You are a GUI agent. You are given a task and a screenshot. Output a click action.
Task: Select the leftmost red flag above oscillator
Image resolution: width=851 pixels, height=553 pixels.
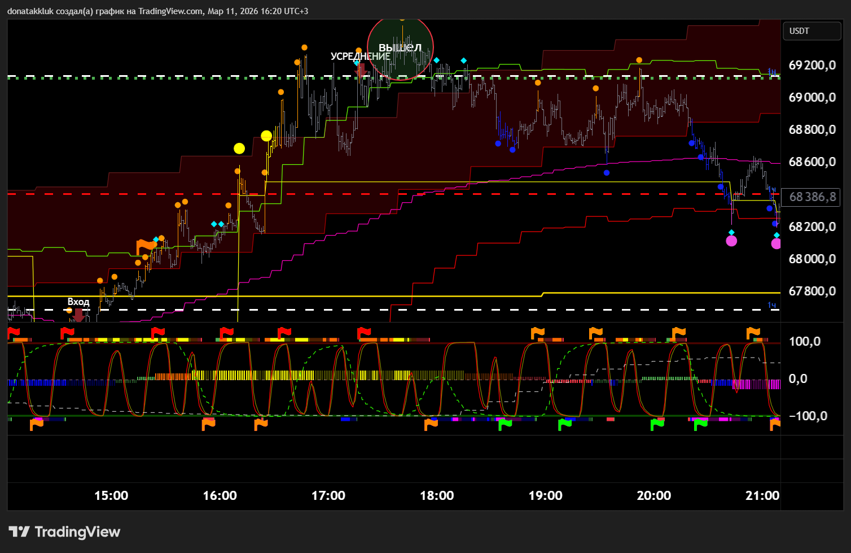point(14,333)
